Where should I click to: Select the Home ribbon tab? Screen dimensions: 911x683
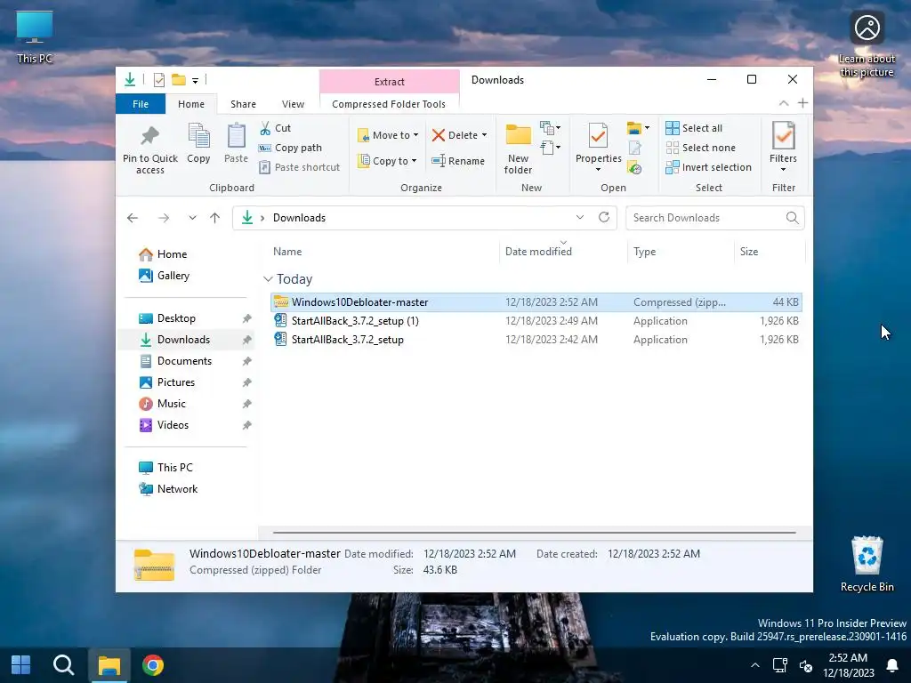pyautogui.click(x=191, y=104)
